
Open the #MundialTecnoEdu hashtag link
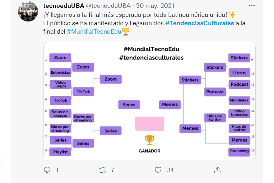click(x=94, y=31)
